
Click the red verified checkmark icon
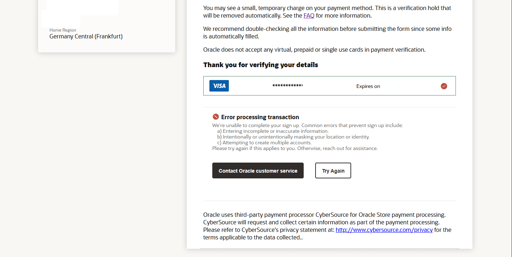pyautogui.click(x=444, y=86)
